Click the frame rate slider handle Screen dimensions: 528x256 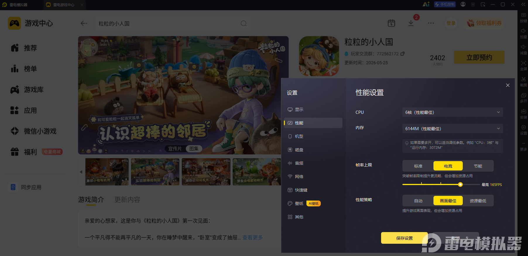tap(460, 184)
